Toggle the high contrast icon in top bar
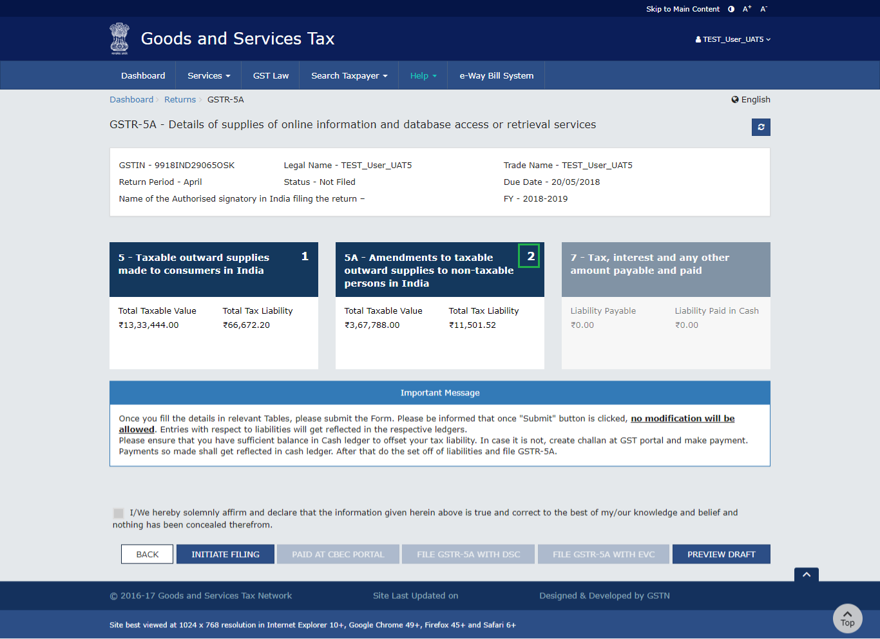Image resolution: width=880 pixels, height=639 pixels. pyautogui.click(x=731, y=9)
